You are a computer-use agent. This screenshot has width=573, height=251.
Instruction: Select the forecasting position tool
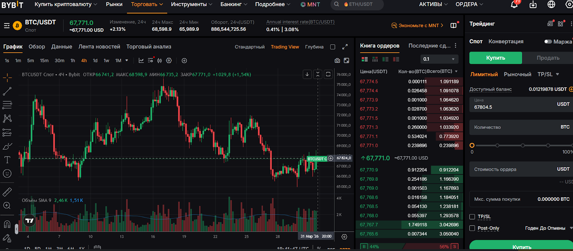(7, 132)
